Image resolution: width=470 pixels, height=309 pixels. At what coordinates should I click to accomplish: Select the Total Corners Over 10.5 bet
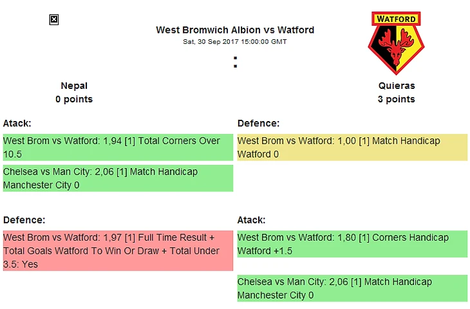coord(118,147)
